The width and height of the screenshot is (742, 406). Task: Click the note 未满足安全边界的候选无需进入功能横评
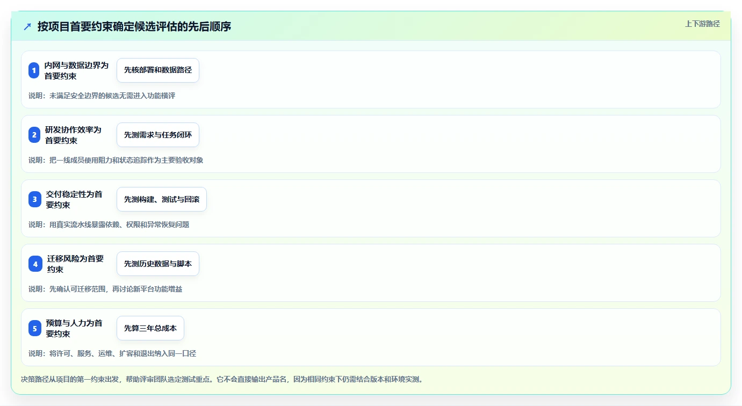102,96
